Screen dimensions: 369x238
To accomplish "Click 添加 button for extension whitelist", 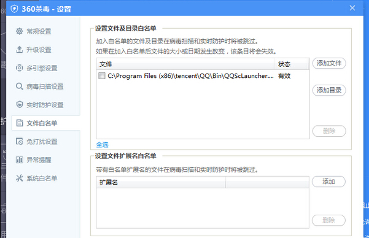I will (x=328, y=182).
